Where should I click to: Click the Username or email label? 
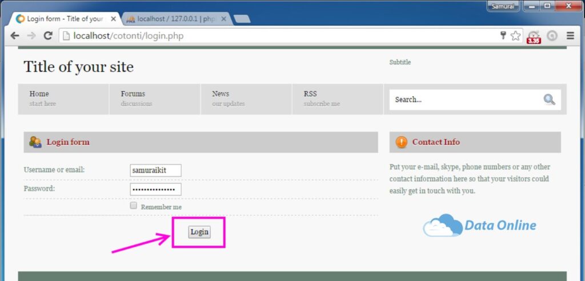(x=54, y=170)
